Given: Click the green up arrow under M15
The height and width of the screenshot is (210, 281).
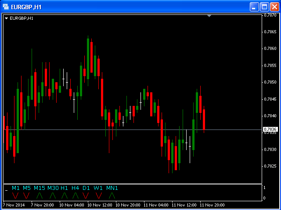Looking at the screenshot, I should pyautogui.click(x=39, y=196).
